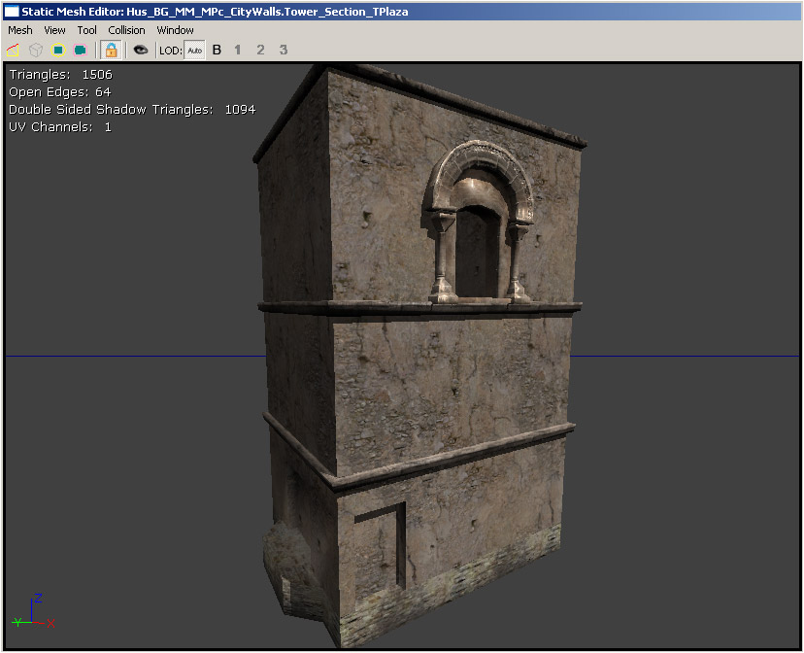Toggle the open edges display icon
This screenshot has height=653, width=804.
[14, 50]
